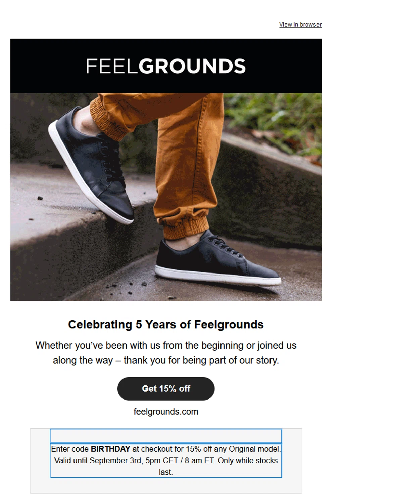
Task: Click the bold BIRTHDAY code word
Action: coord(110,449)
